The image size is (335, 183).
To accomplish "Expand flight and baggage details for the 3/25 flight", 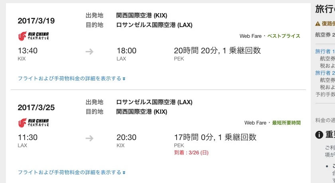I will [x=72, y=172].
